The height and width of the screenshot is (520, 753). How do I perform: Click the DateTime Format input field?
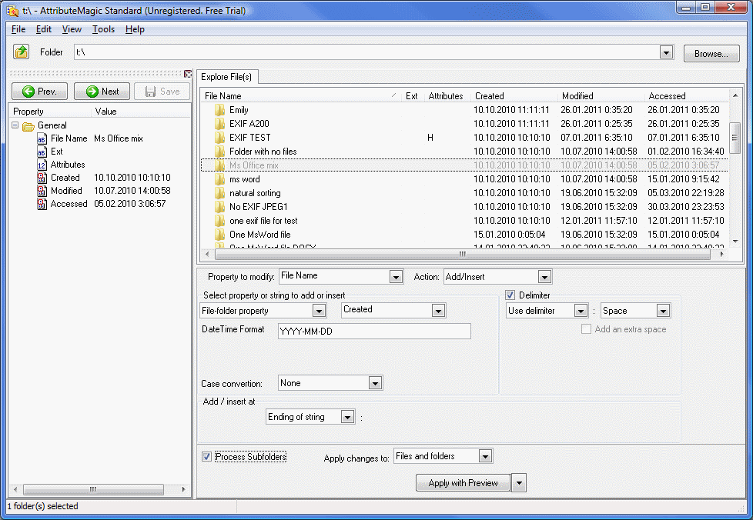pos(374,331)
